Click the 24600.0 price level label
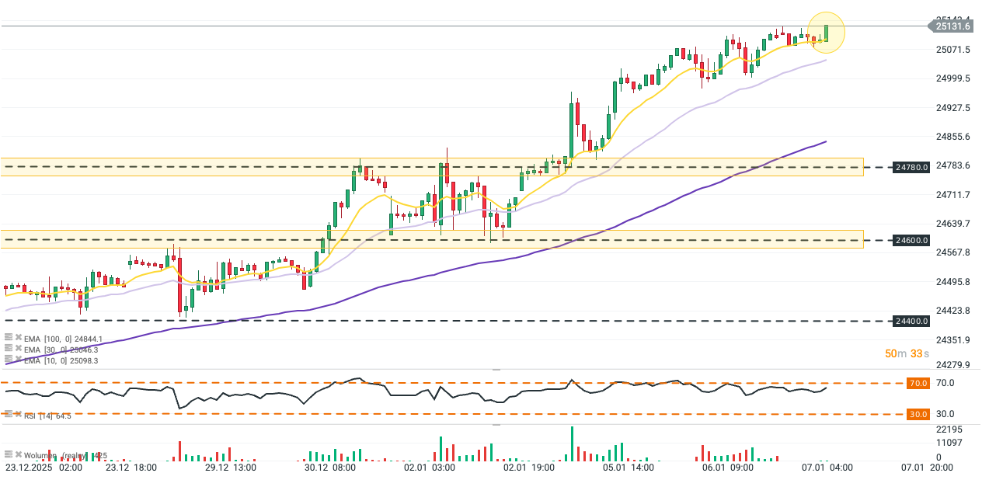 912,241
